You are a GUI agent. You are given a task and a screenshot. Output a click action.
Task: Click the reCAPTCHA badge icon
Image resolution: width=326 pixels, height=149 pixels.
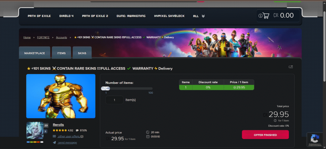pyautogui.click(x=315, y=139)
